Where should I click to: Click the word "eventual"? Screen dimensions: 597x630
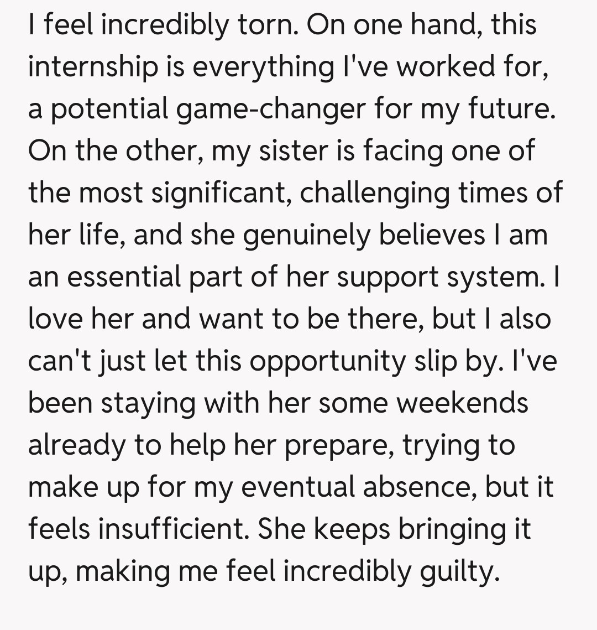pyautogui.click(x=293, y=487)
